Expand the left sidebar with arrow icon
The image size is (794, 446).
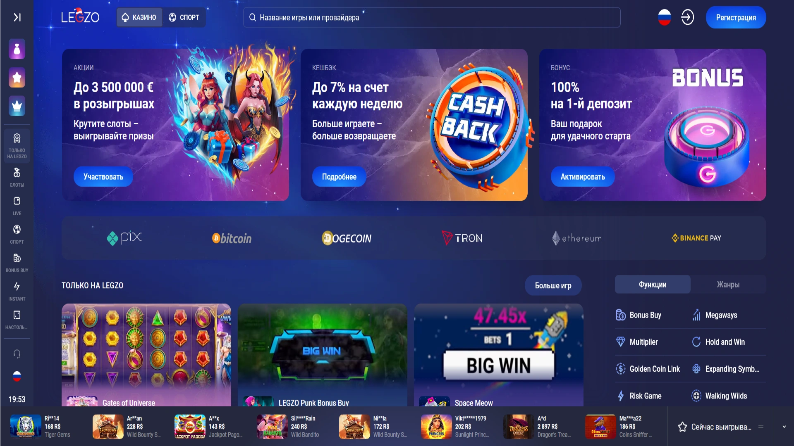17,17
